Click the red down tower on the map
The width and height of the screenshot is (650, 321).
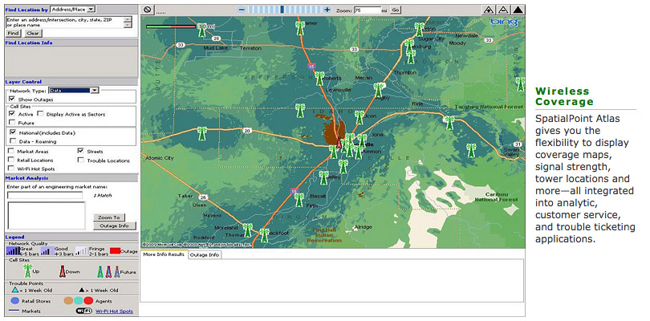(x=339, y=144)
